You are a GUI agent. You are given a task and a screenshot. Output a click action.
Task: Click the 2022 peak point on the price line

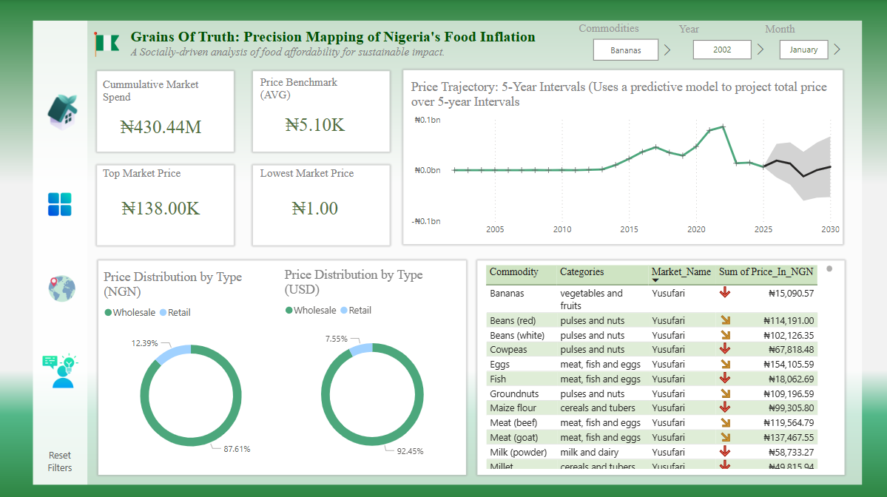tap(724, 126)
